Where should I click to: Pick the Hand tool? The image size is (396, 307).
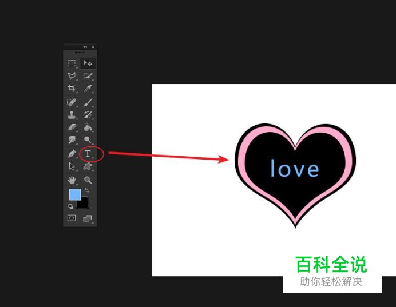[x=72, y=180]
